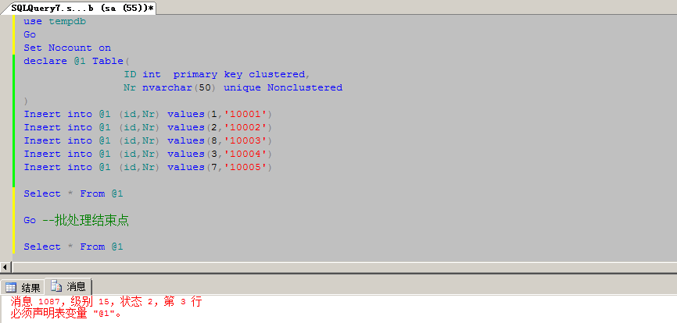Click the Insert line with value '10004'
The height and width of the screenshot is (323, 677).
coord(147,154)
